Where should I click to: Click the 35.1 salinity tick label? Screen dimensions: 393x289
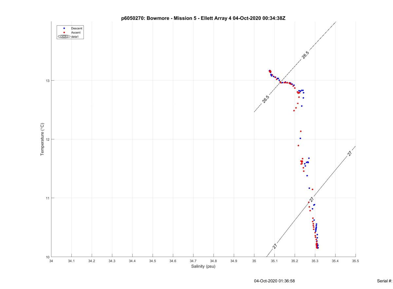click(x=274, y=261)
